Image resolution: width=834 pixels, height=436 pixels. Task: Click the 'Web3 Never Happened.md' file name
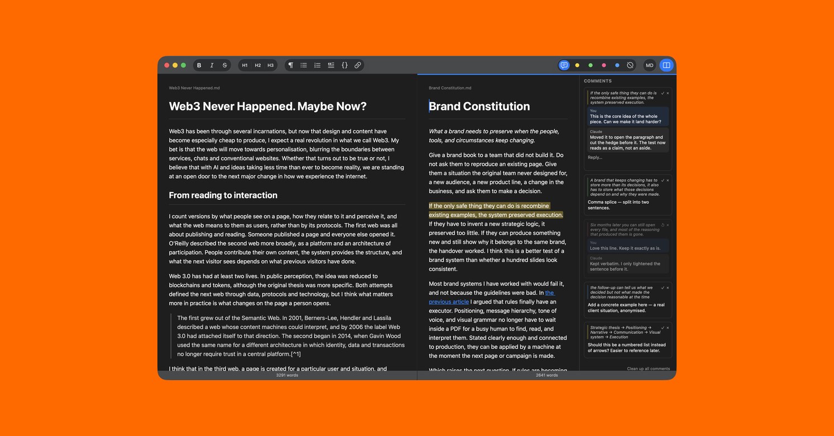tap(194, 88)
